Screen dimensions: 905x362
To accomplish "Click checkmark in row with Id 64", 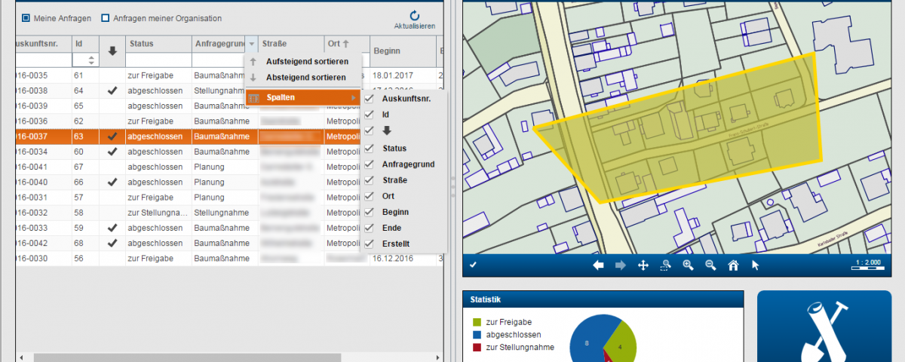I will (112, 90).
